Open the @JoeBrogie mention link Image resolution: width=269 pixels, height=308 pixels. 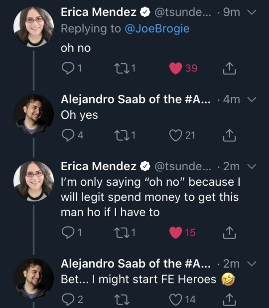[x=157, y=28]
